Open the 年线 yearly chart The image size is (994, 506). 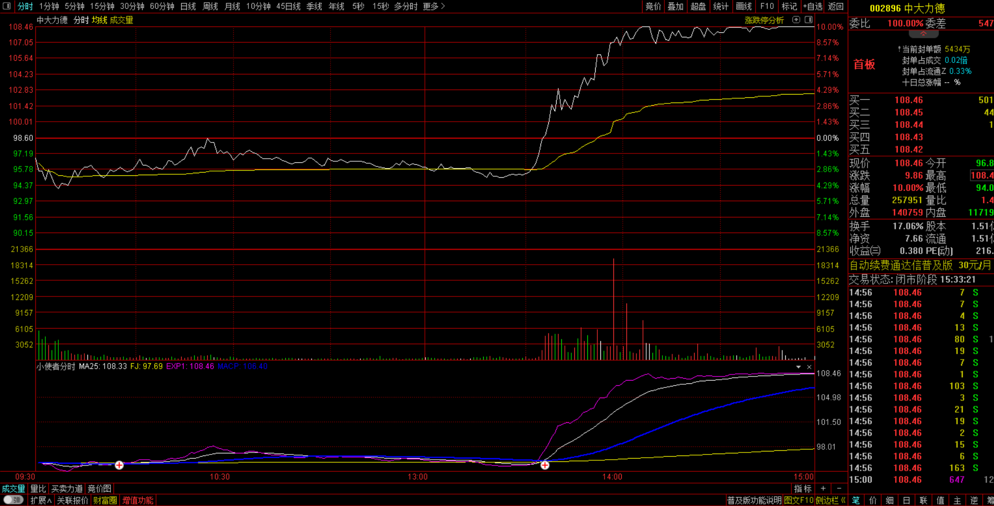point(337,6)
